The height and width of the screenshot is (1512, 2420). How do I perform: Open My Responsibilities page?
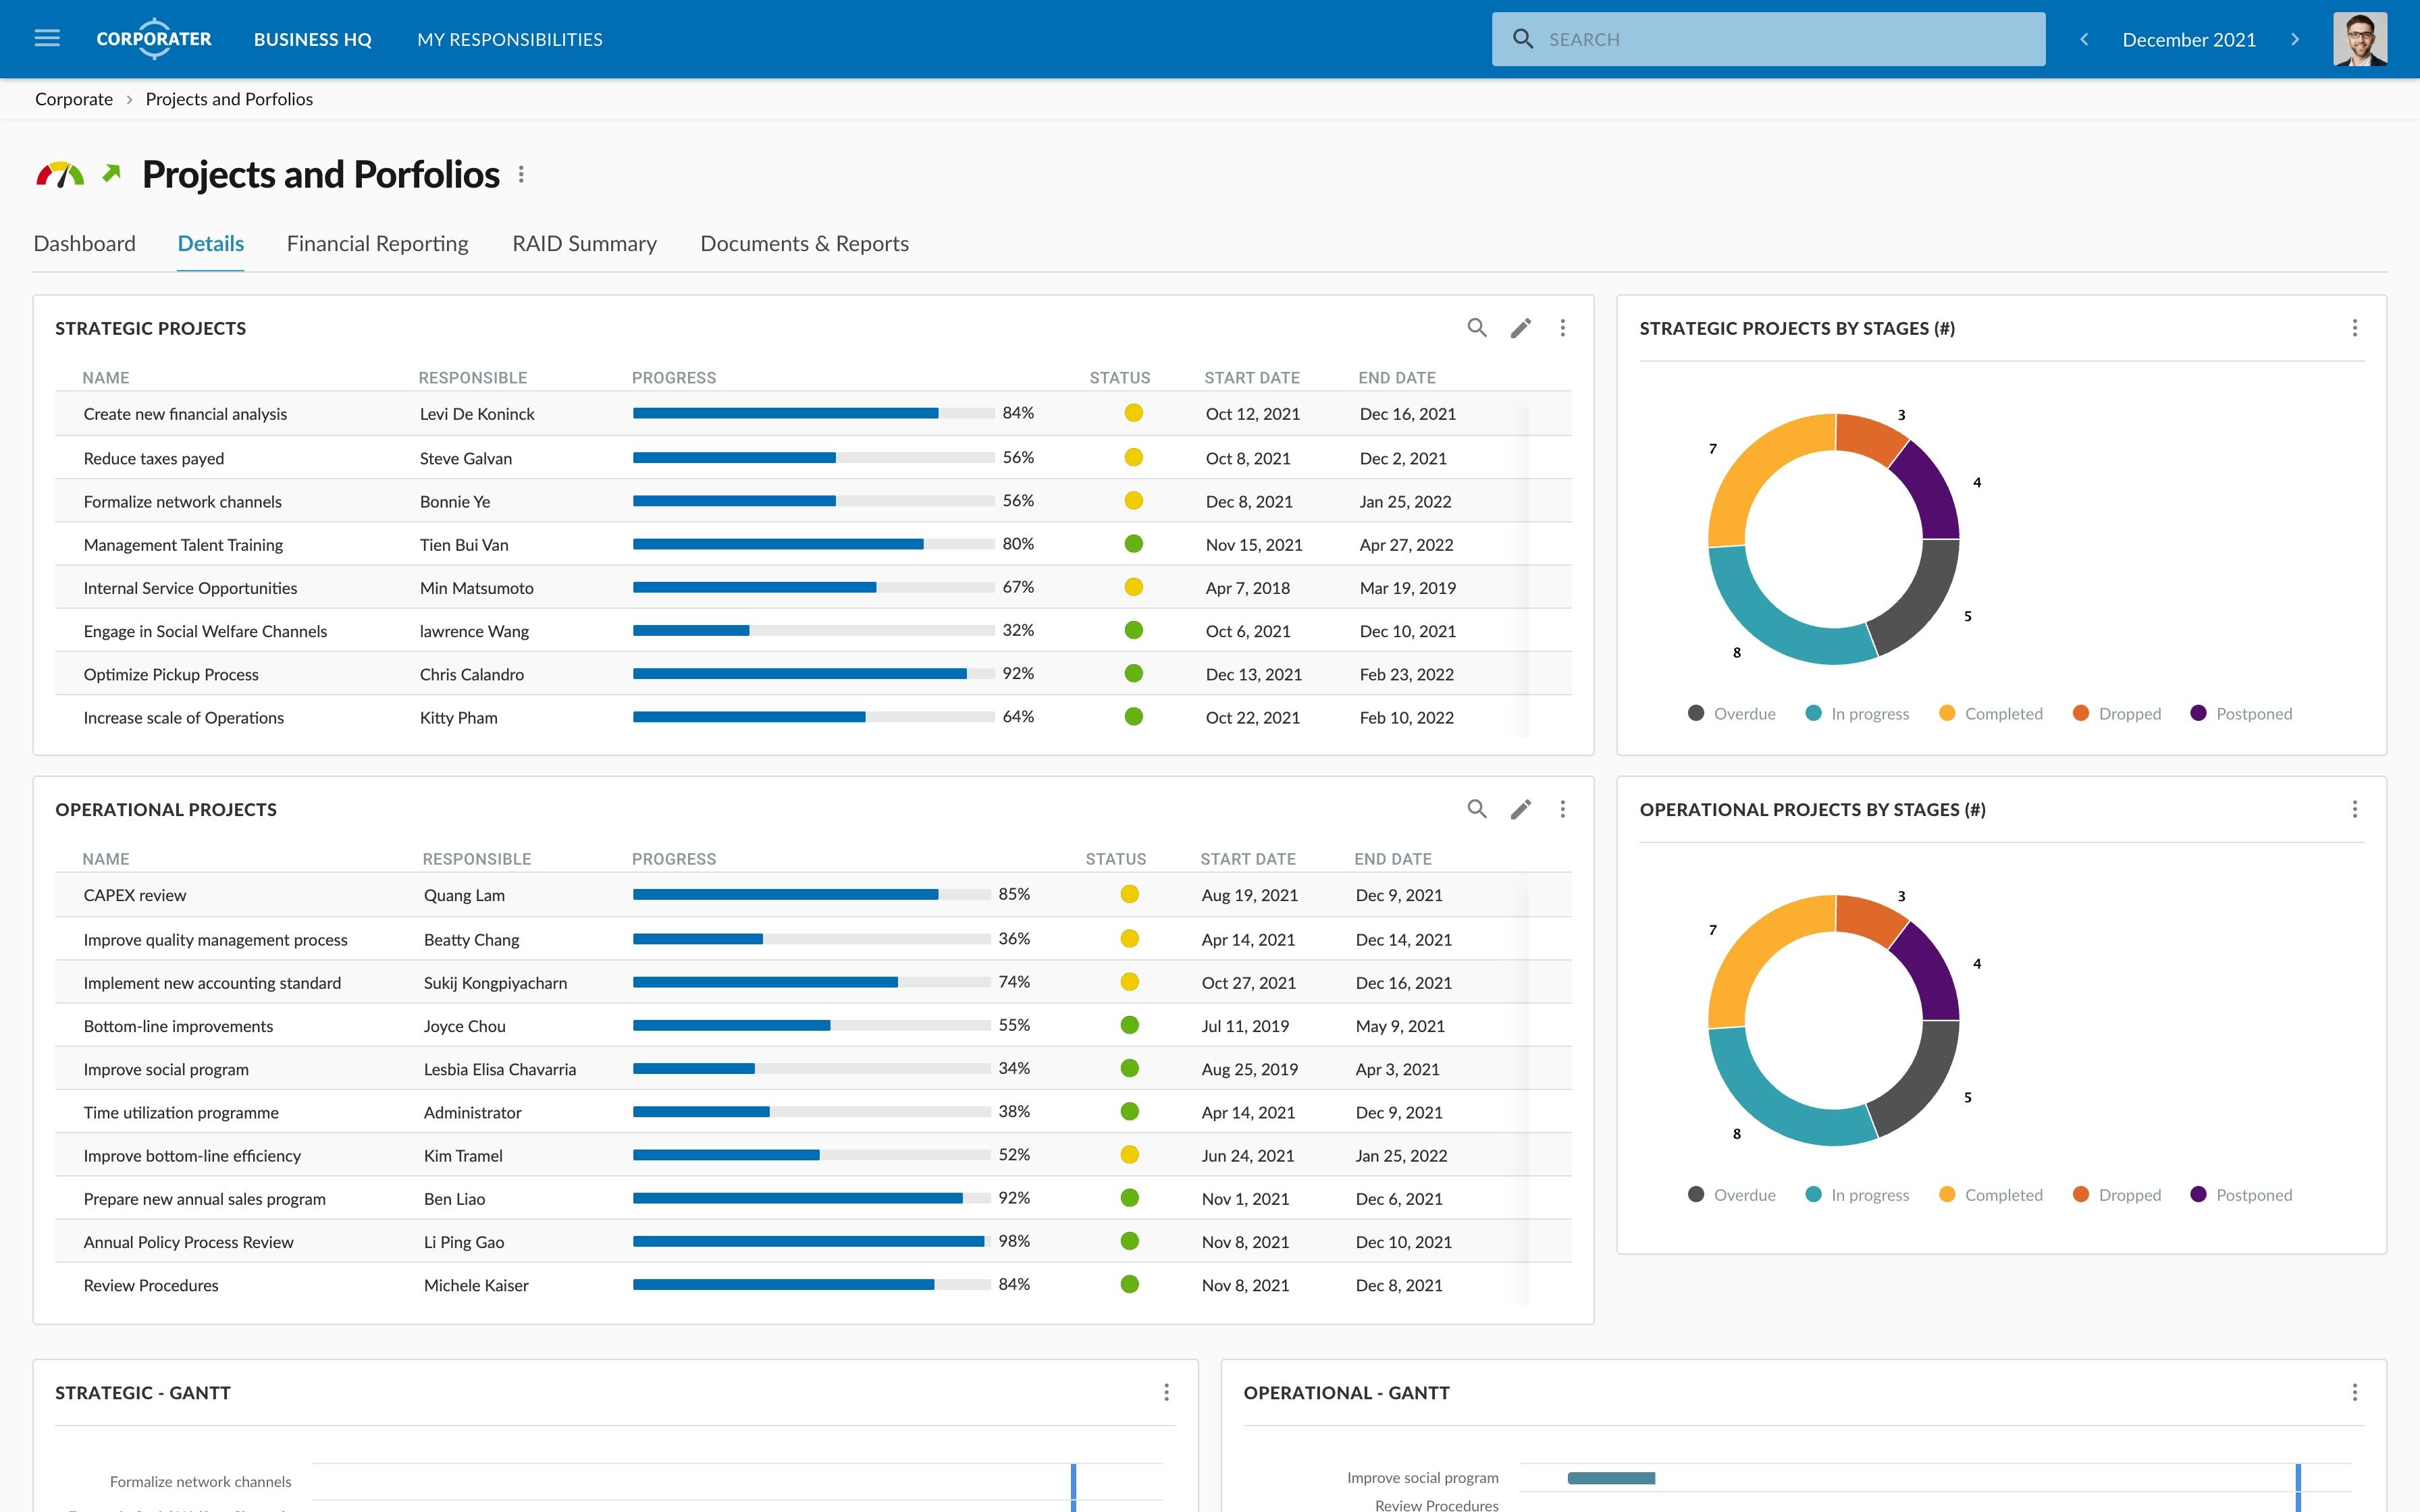(509, 39)
